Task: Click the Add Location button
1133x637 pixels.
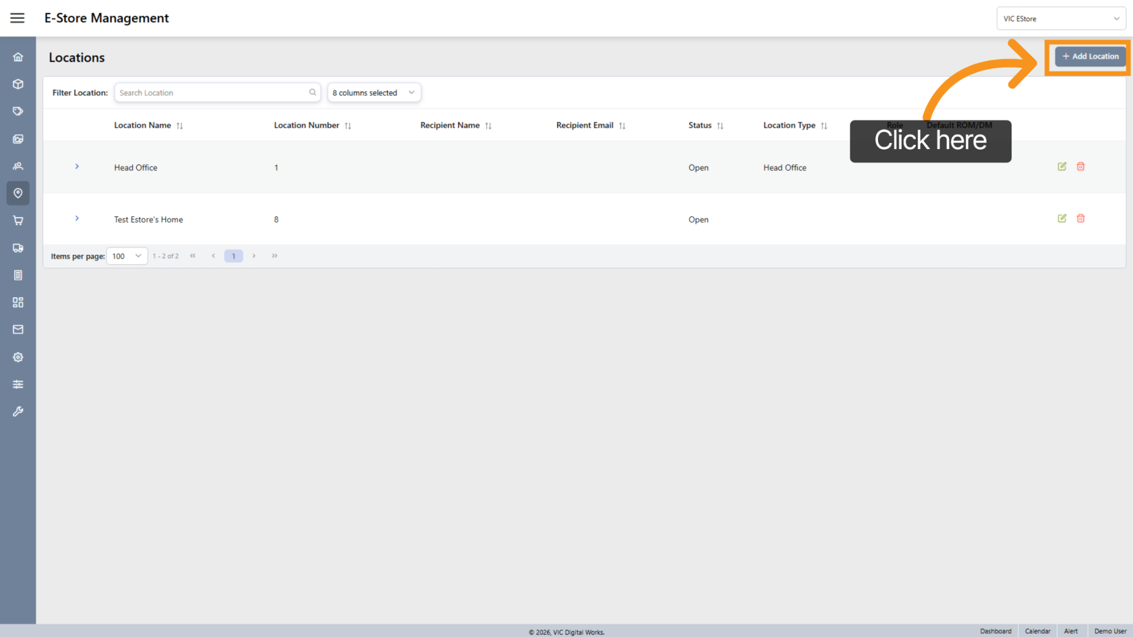Action: (1090, 57)
